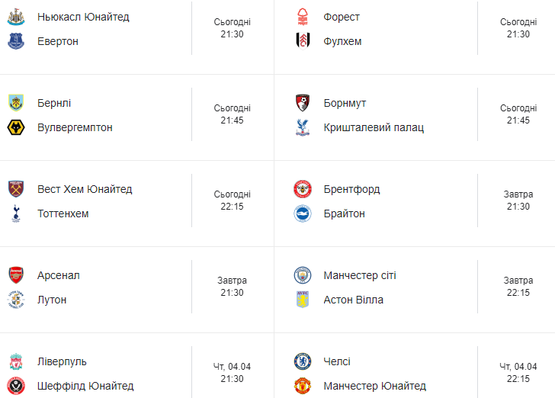Click the Newcastle United club crest
The image size is (555, 398).
(x=16, y=17)
